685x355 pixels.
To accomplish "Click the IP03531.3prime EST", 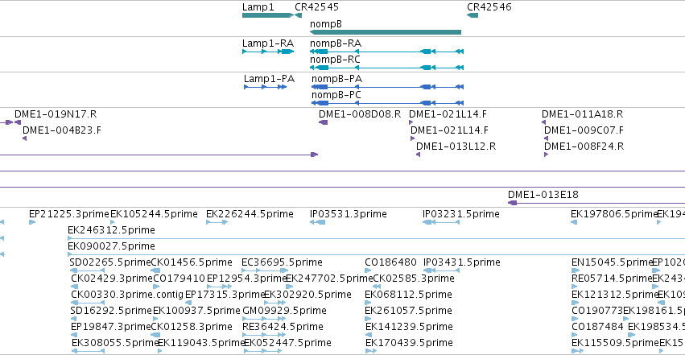I will tap(318, 222).
